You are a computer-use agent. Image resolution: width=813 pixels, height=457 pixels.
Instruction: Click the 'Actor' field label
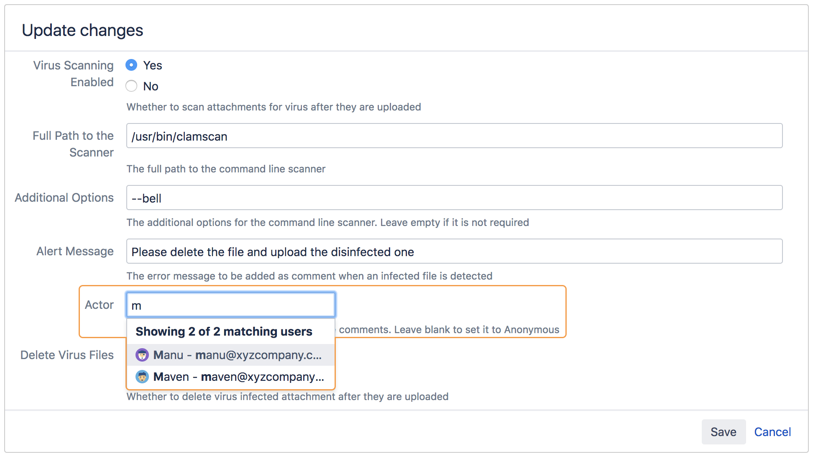click(x=99, y=305)
